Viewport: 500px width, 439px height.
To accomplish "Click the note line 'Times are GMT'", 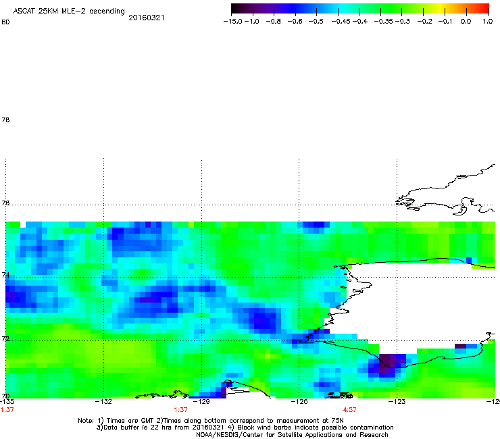I will point(211,421).
